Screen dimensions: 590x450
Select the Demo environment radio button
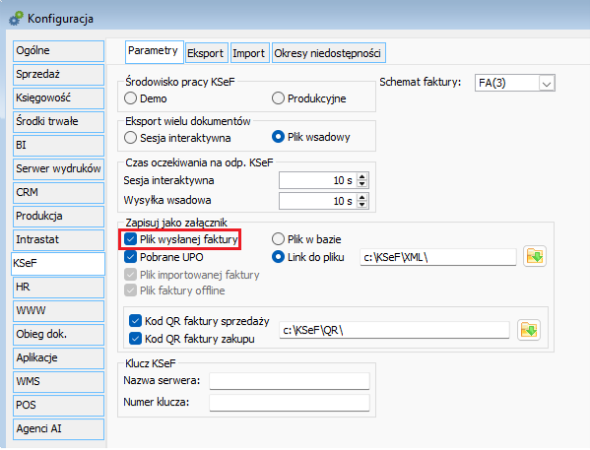130,98
